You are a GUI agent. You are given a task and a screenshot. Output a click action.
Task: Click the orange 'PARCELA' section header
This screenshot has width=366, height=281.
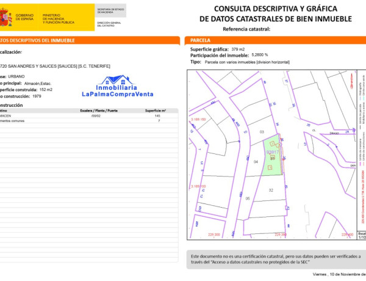pos(276,40)
